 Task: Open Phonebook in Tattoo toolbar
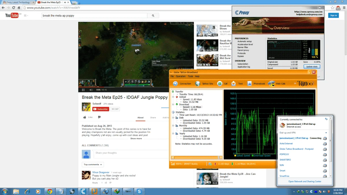coord(256,84)
